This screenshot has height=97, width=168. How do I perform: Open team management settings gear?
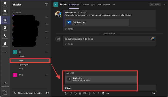click(x=47, y=93)
